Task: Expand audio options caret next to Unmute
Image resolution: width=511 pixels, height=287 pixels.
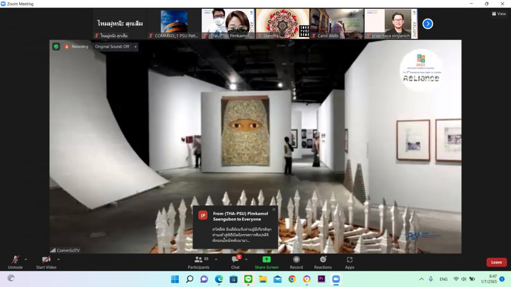Action: pos(26,259)
